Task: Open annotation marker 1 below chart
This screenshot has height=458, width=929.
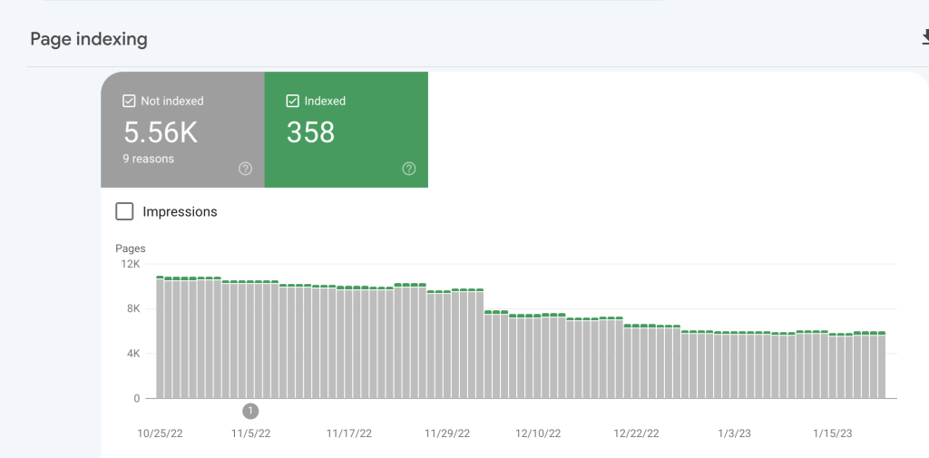Action: tap(250, 410)
